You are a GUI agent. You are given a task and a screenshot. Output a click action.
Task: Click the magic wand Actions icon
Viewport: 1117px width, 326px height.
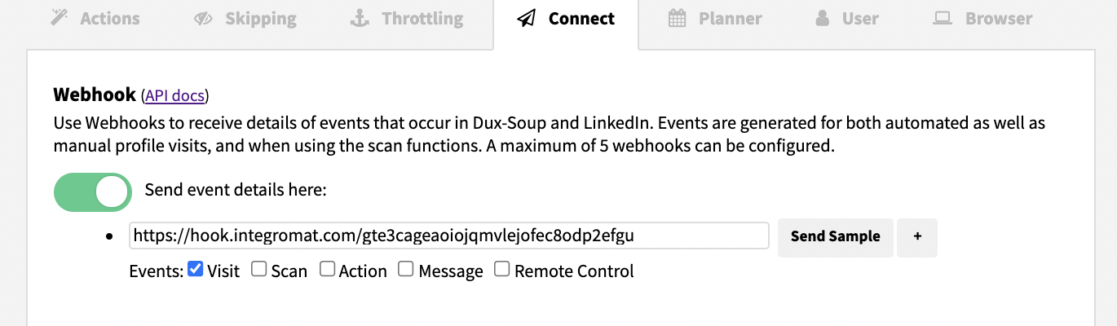coord(60,18)
